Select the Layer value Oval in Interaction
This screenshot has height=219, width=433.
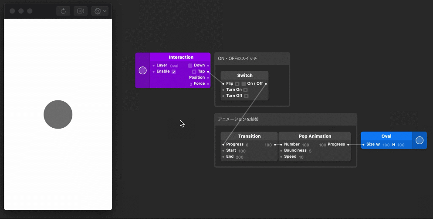coord(174,66)
